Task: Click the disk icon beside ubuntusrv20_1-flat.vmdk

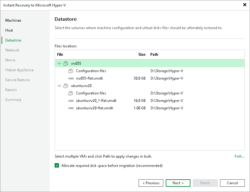Action: 71,100
